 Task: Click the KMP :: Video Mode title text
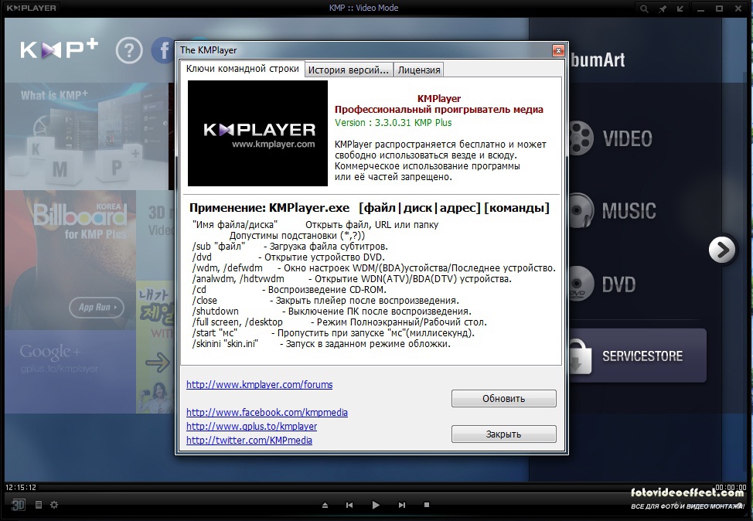363,8
